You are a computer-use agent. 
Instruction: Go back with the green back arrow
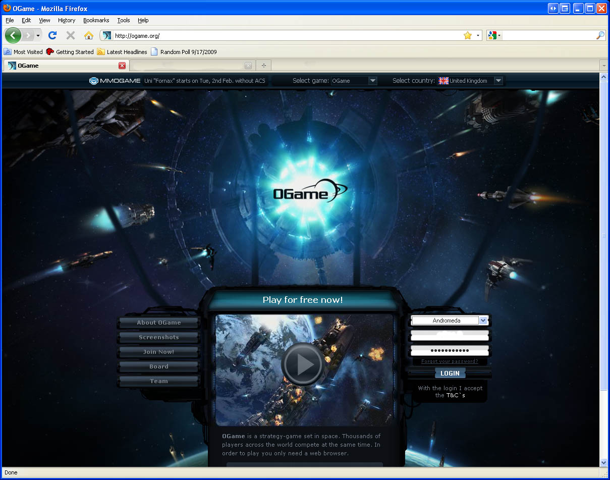point(13,35)
